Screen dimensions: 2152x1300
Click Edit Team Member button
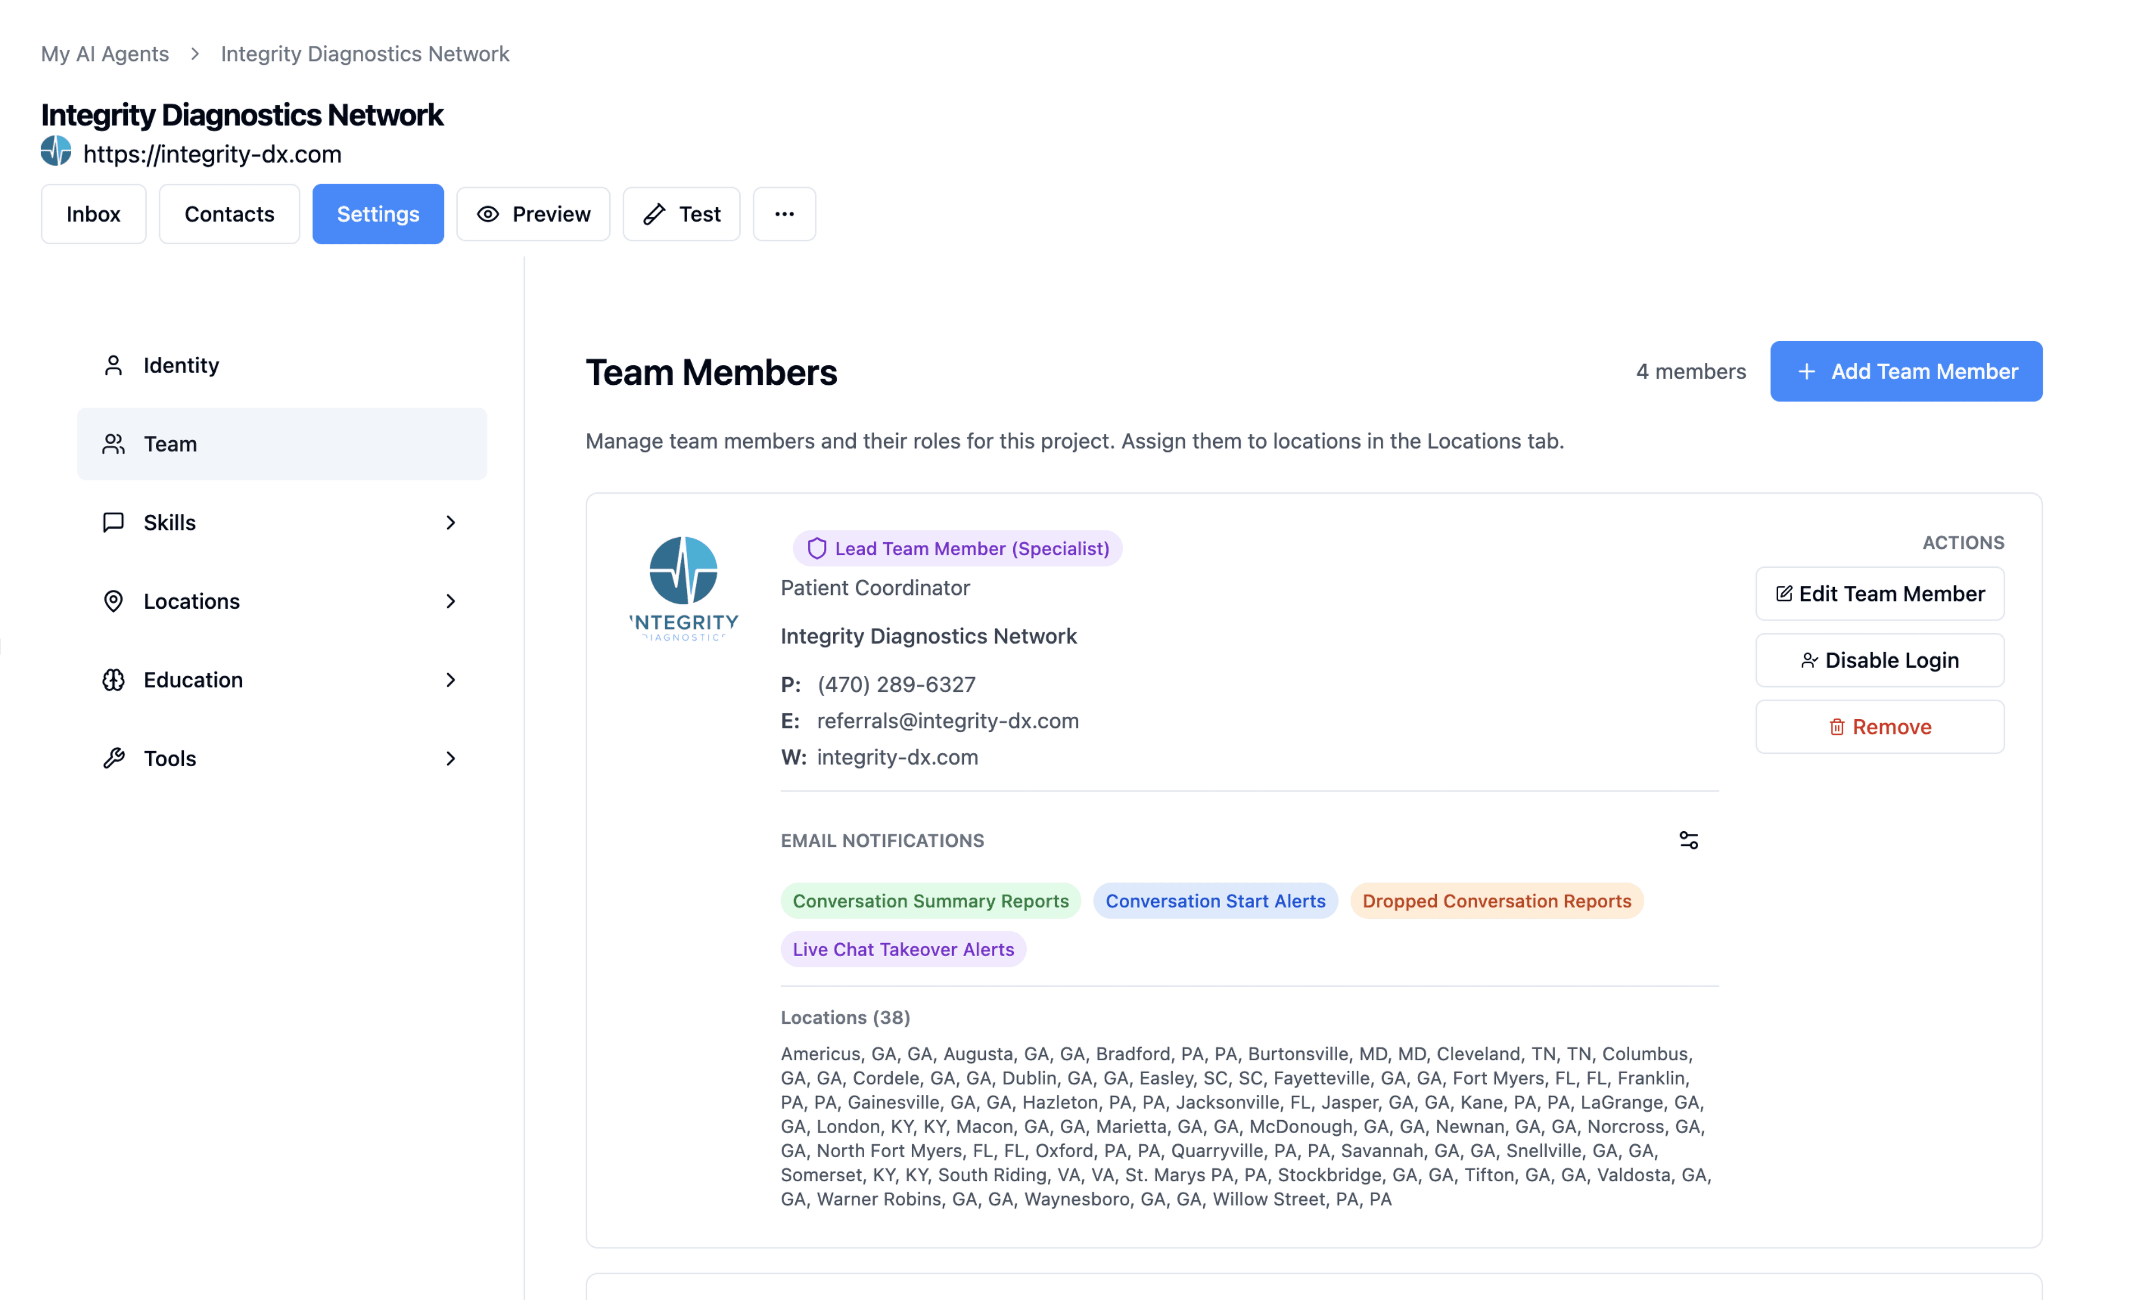click(1880, 594)
